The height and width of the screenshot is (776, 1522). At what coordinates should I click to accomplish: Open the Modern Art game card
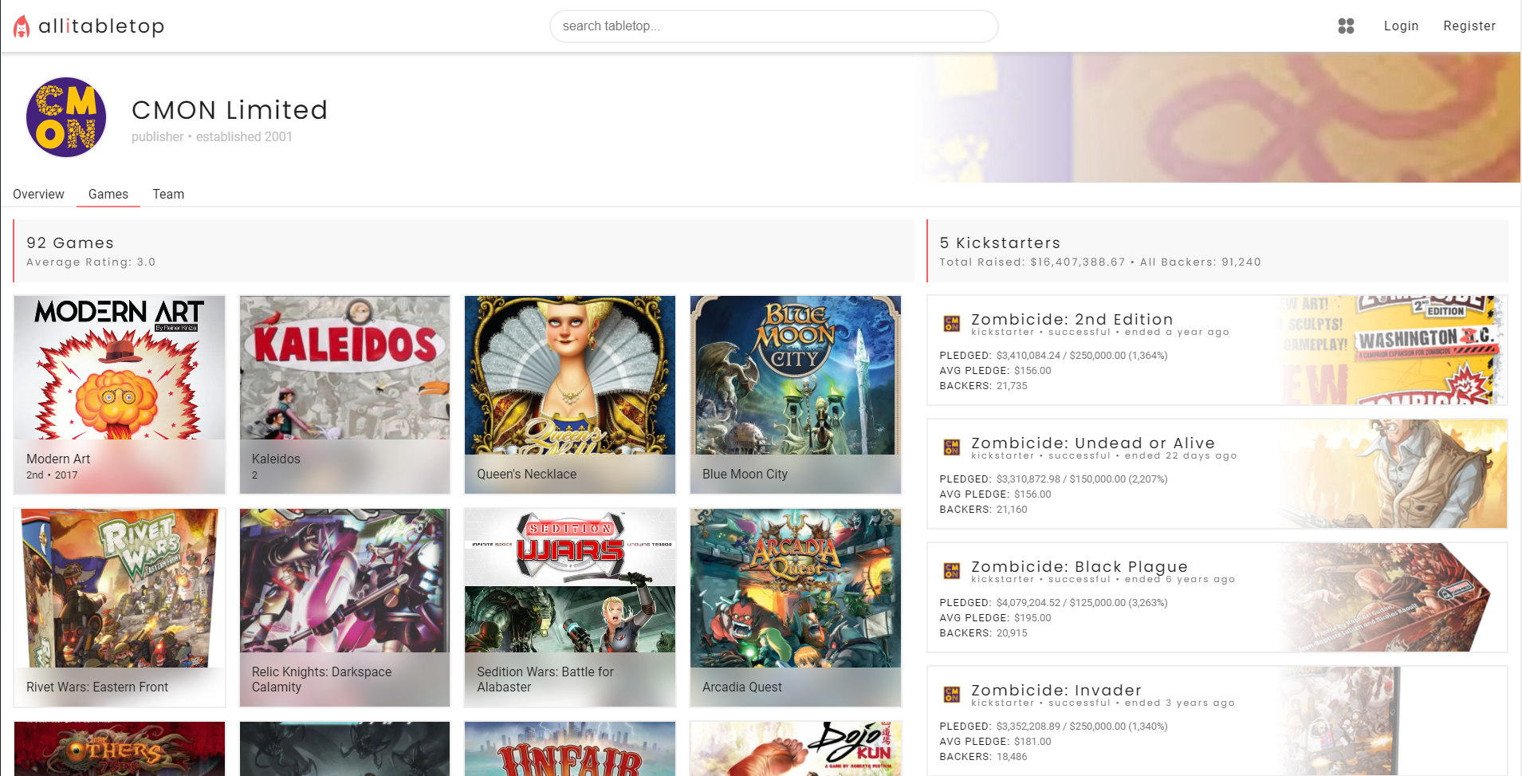click(x=120, y=395)
